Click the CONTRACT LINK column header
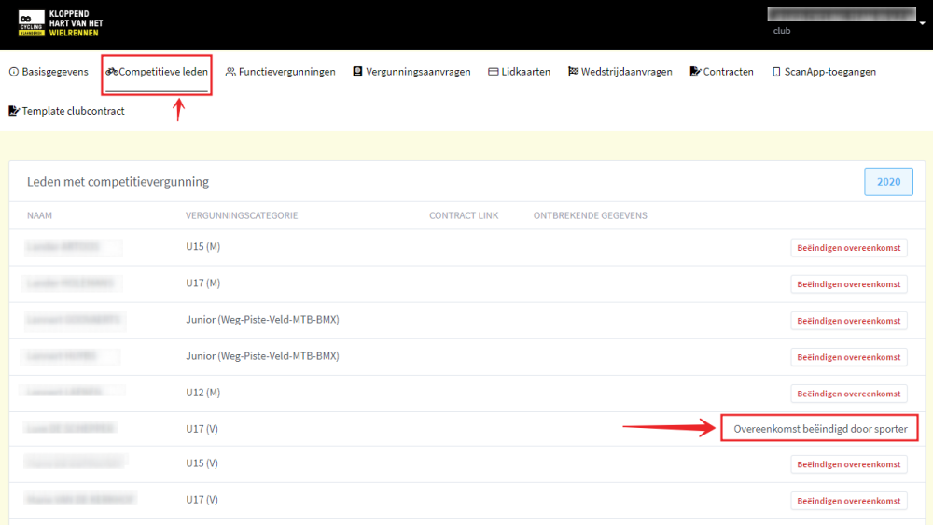Viewport: 933px width, 525px height. 464,215
